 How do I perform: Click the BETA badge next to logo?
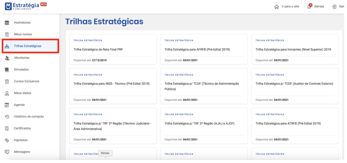coord(44,4)
